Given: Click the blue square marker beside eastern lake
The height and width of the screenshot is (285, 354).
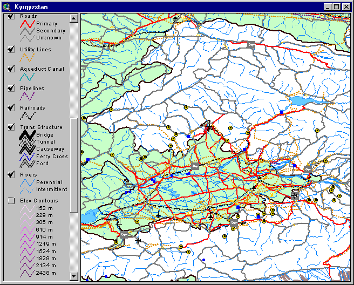Looking at the screenshot, I should [282, 112].
